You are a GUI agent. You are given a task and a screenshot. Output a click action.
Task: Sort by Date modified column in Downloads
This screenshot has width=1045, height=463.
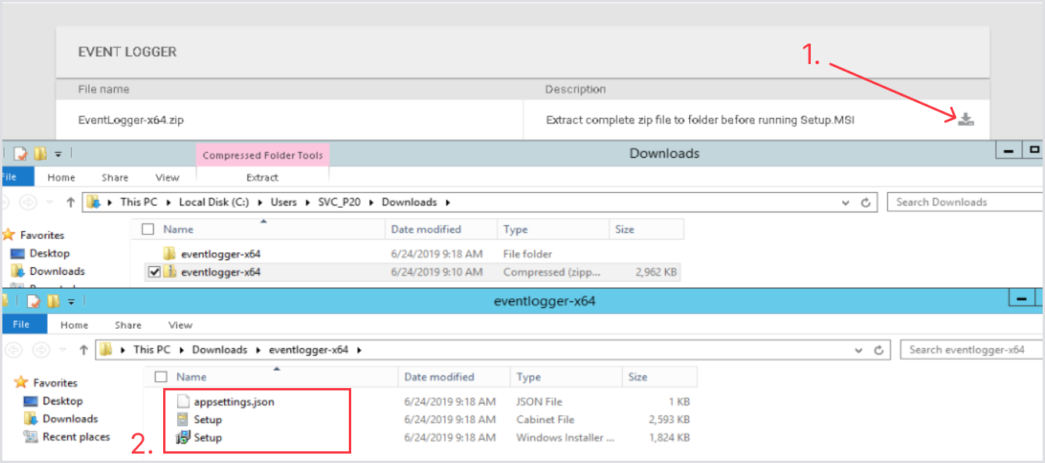426,230
